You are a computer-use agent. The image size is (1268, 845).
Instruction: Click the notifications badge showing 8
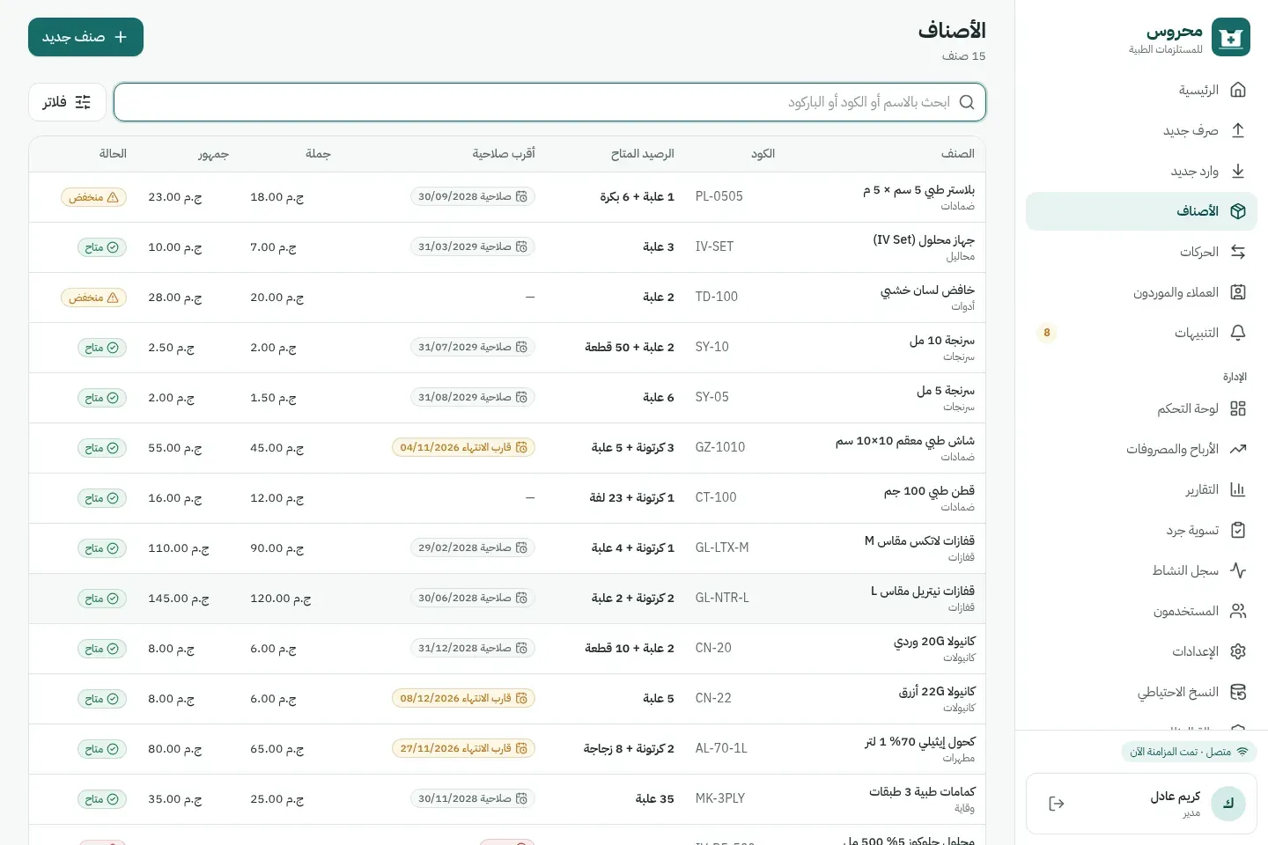pos(1046,333)
